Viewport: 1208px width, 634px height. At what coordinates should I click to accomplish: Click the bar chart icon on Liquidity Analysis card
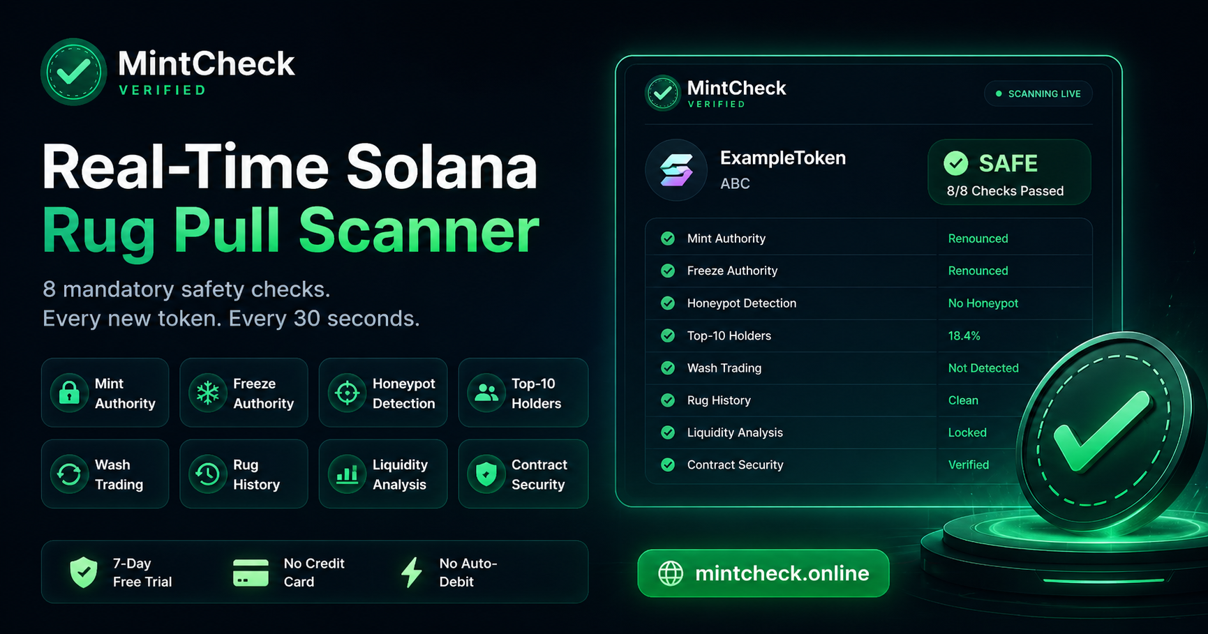[x=347, y=474]
